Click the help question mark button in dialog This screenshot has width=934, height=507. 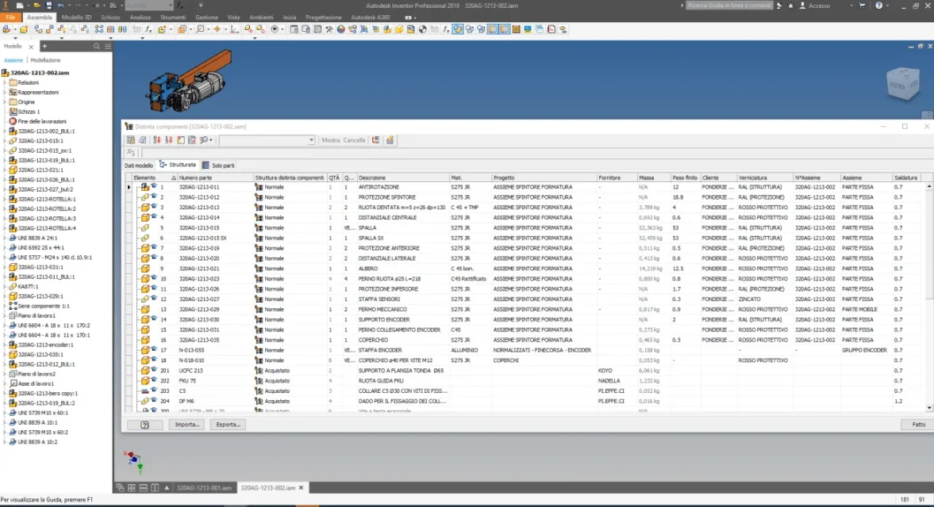click(144, 425)
